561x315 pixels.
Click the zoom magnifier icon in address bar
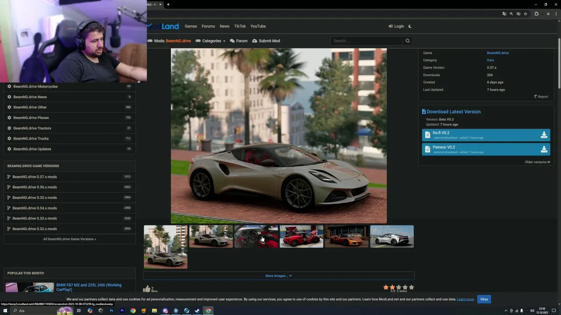coord(511,14)
